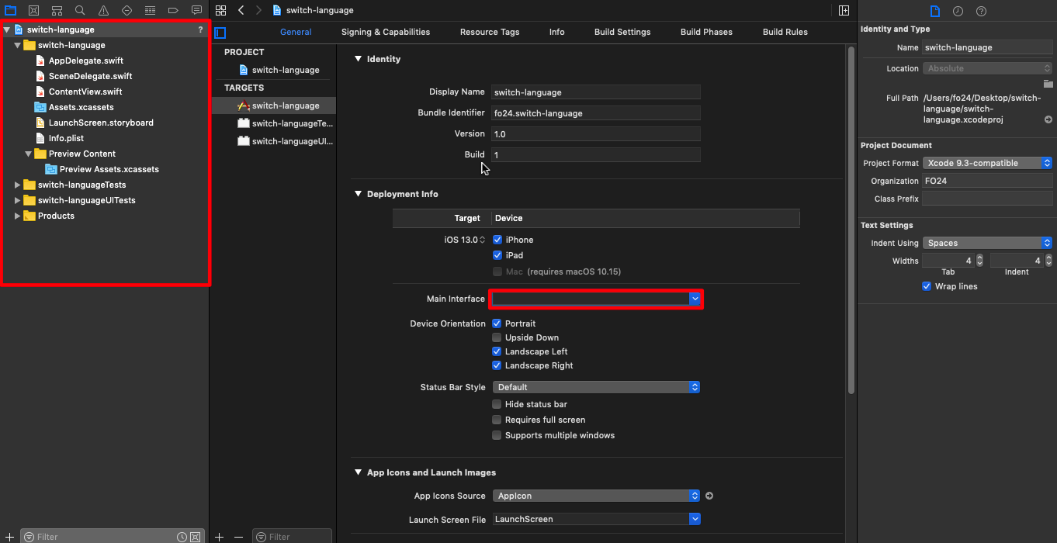
Task: Switch to Resource Tags tab
Action: coord(490,32)
